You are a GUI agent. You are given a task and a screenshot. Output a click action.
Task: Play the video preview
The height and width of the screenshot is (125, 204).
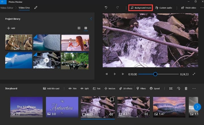(x=115, y=74)
